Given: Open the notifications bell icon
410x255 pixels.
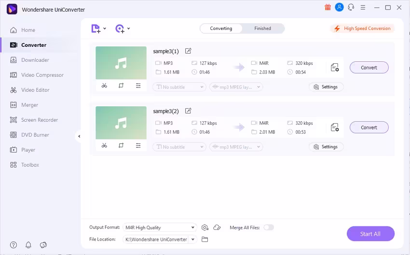Looking at the screenshot, I should click(28, 245).
